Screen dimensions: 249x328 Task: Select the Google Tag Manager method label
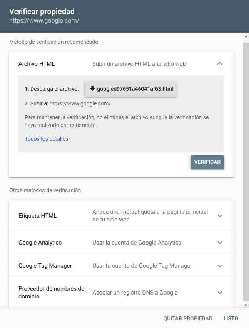(45, 266)
